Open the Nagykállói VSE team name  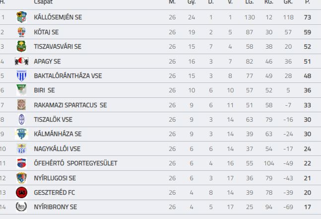pos(57,149)
